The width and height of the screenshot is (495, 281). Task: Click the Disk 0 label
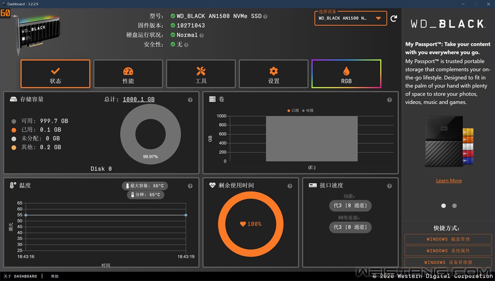101,169
